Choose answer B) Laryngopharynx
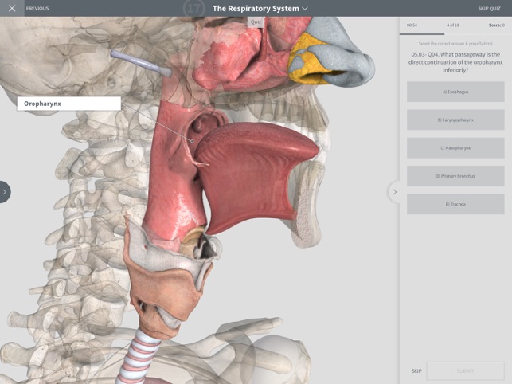Image resolution: width=512 pixels, height=384 pixels. pos(455,120)
